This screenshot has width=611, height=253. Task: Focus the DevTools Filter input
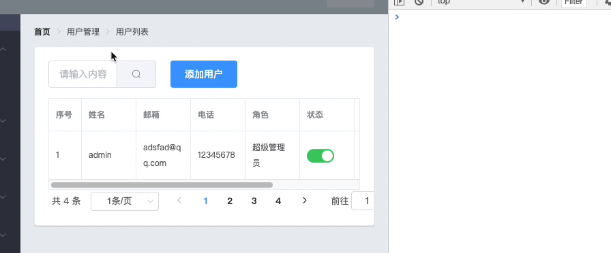573,2
